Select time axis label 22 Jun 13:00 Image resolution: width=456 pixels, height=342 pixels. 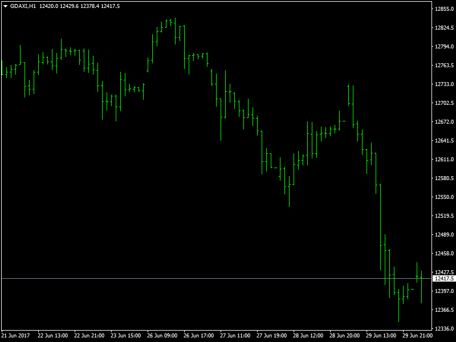tap(53, 336)
